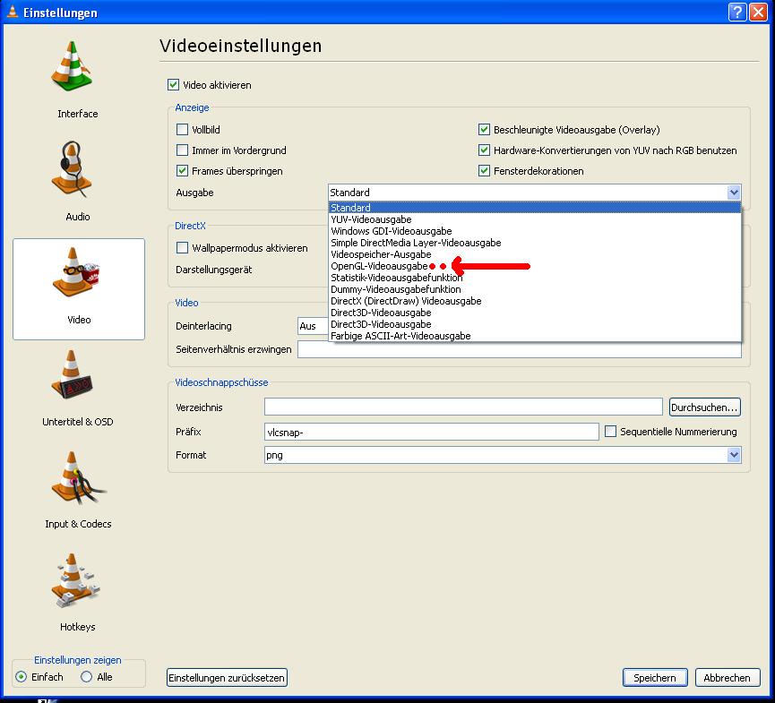Enable Wallpapermodus aktivieren checkbox
Viewport: 775px width, 703px height.
182,247
